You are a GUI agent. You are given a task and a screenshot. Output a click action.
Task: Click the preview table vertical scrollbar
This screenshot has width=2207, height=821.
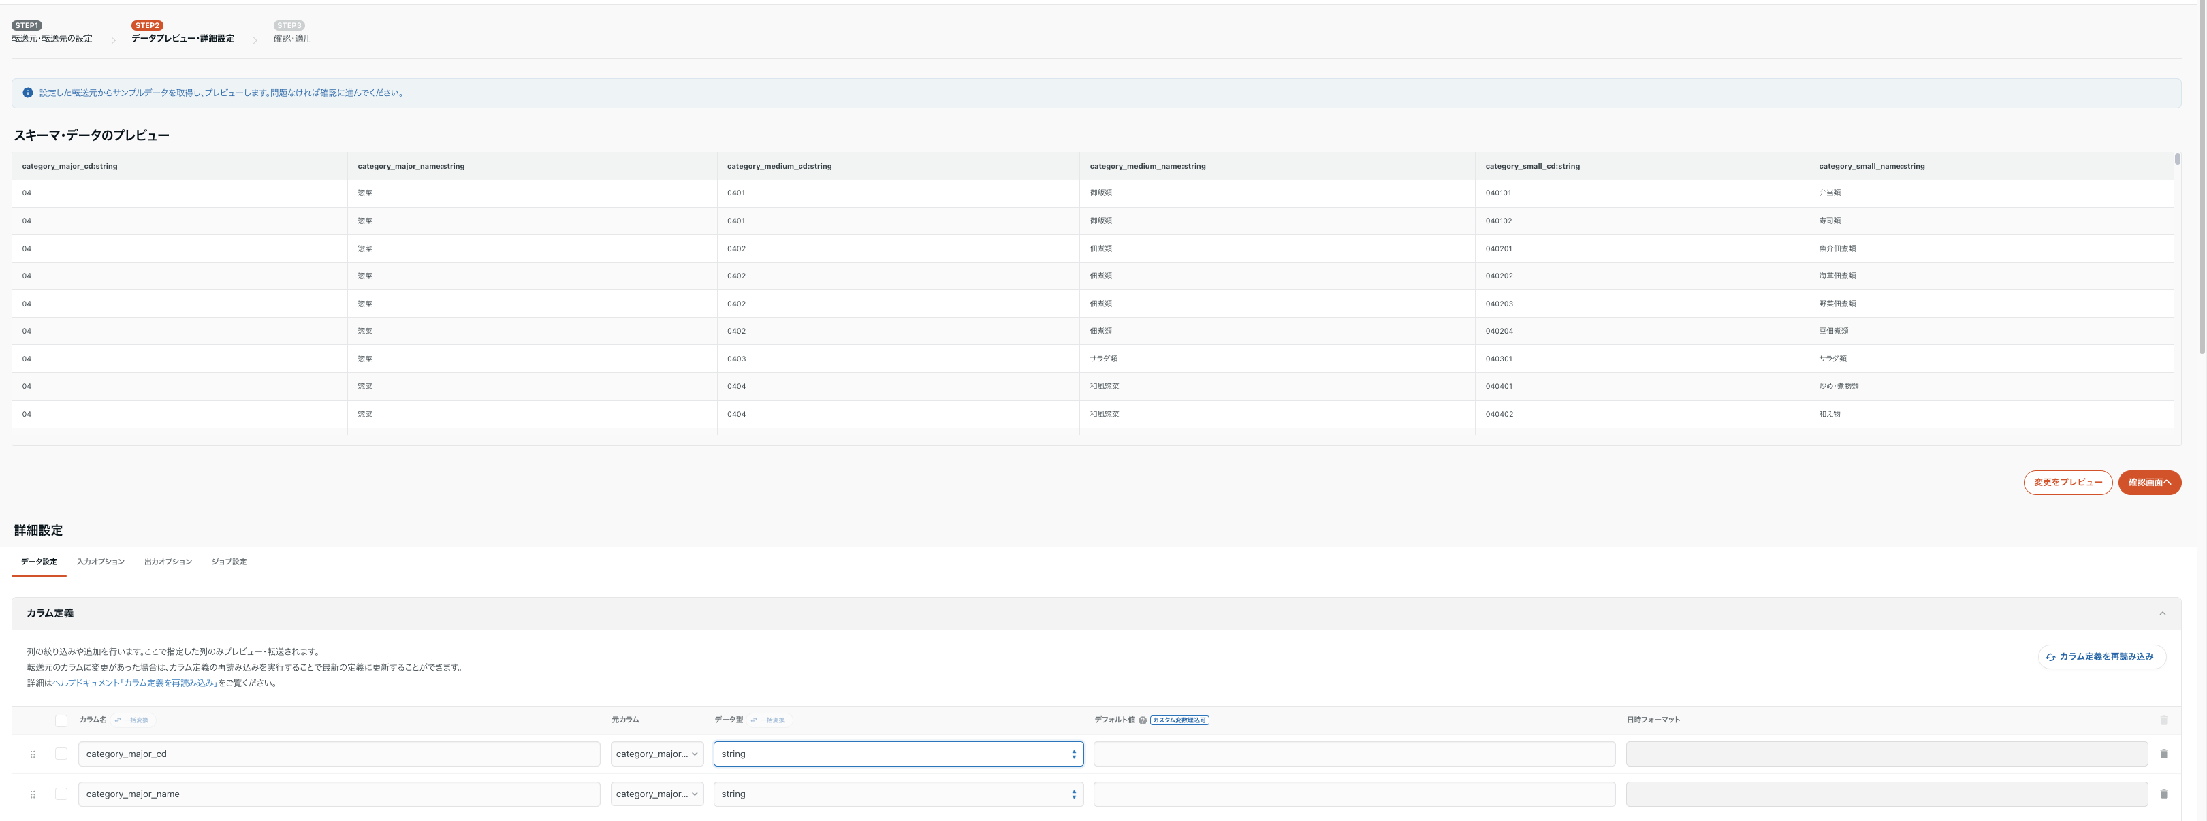point(2177,159)
